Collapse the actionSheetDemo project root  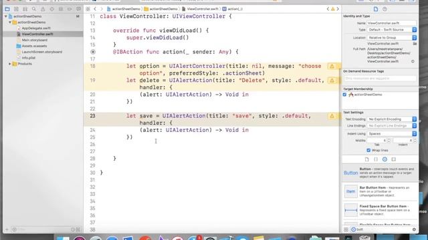(6, 16)
